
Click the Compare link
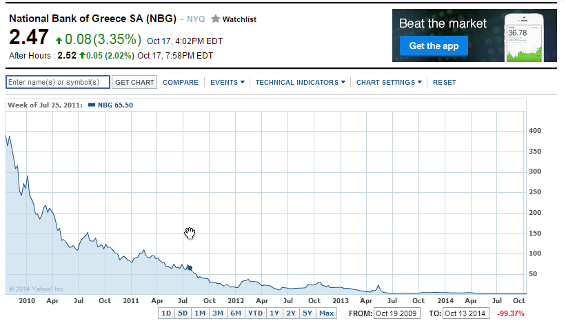coord(181,82)
